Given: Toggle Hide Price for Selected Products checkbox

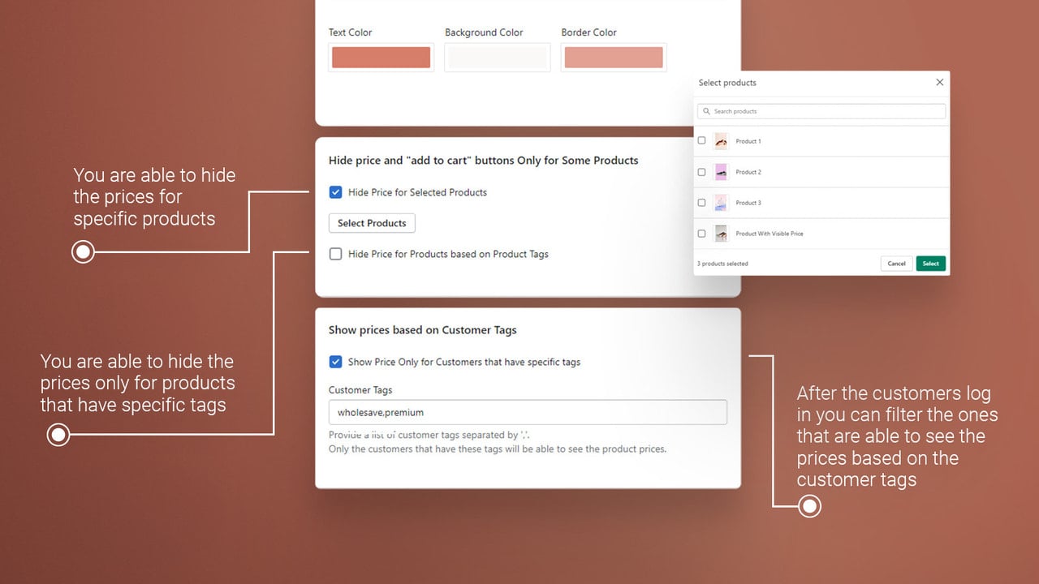Looking at the screenshot, I should coord(335,192).
